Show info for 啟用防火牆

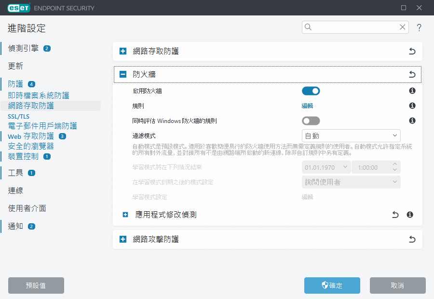coord(412,91)
